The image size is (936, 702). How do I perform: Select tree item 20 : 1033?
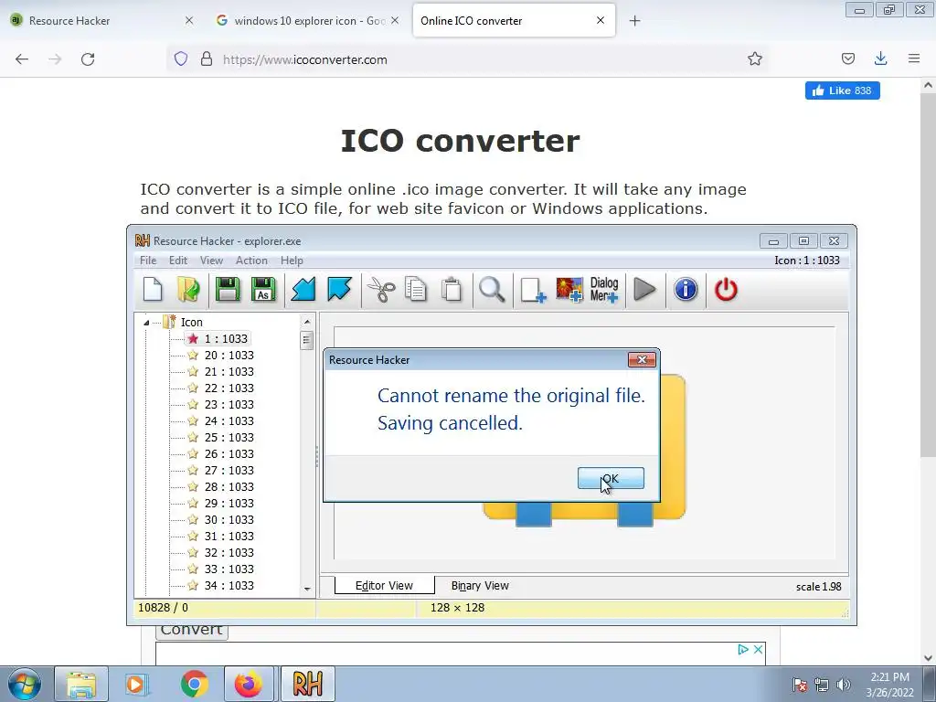click(x=229, y=356)
